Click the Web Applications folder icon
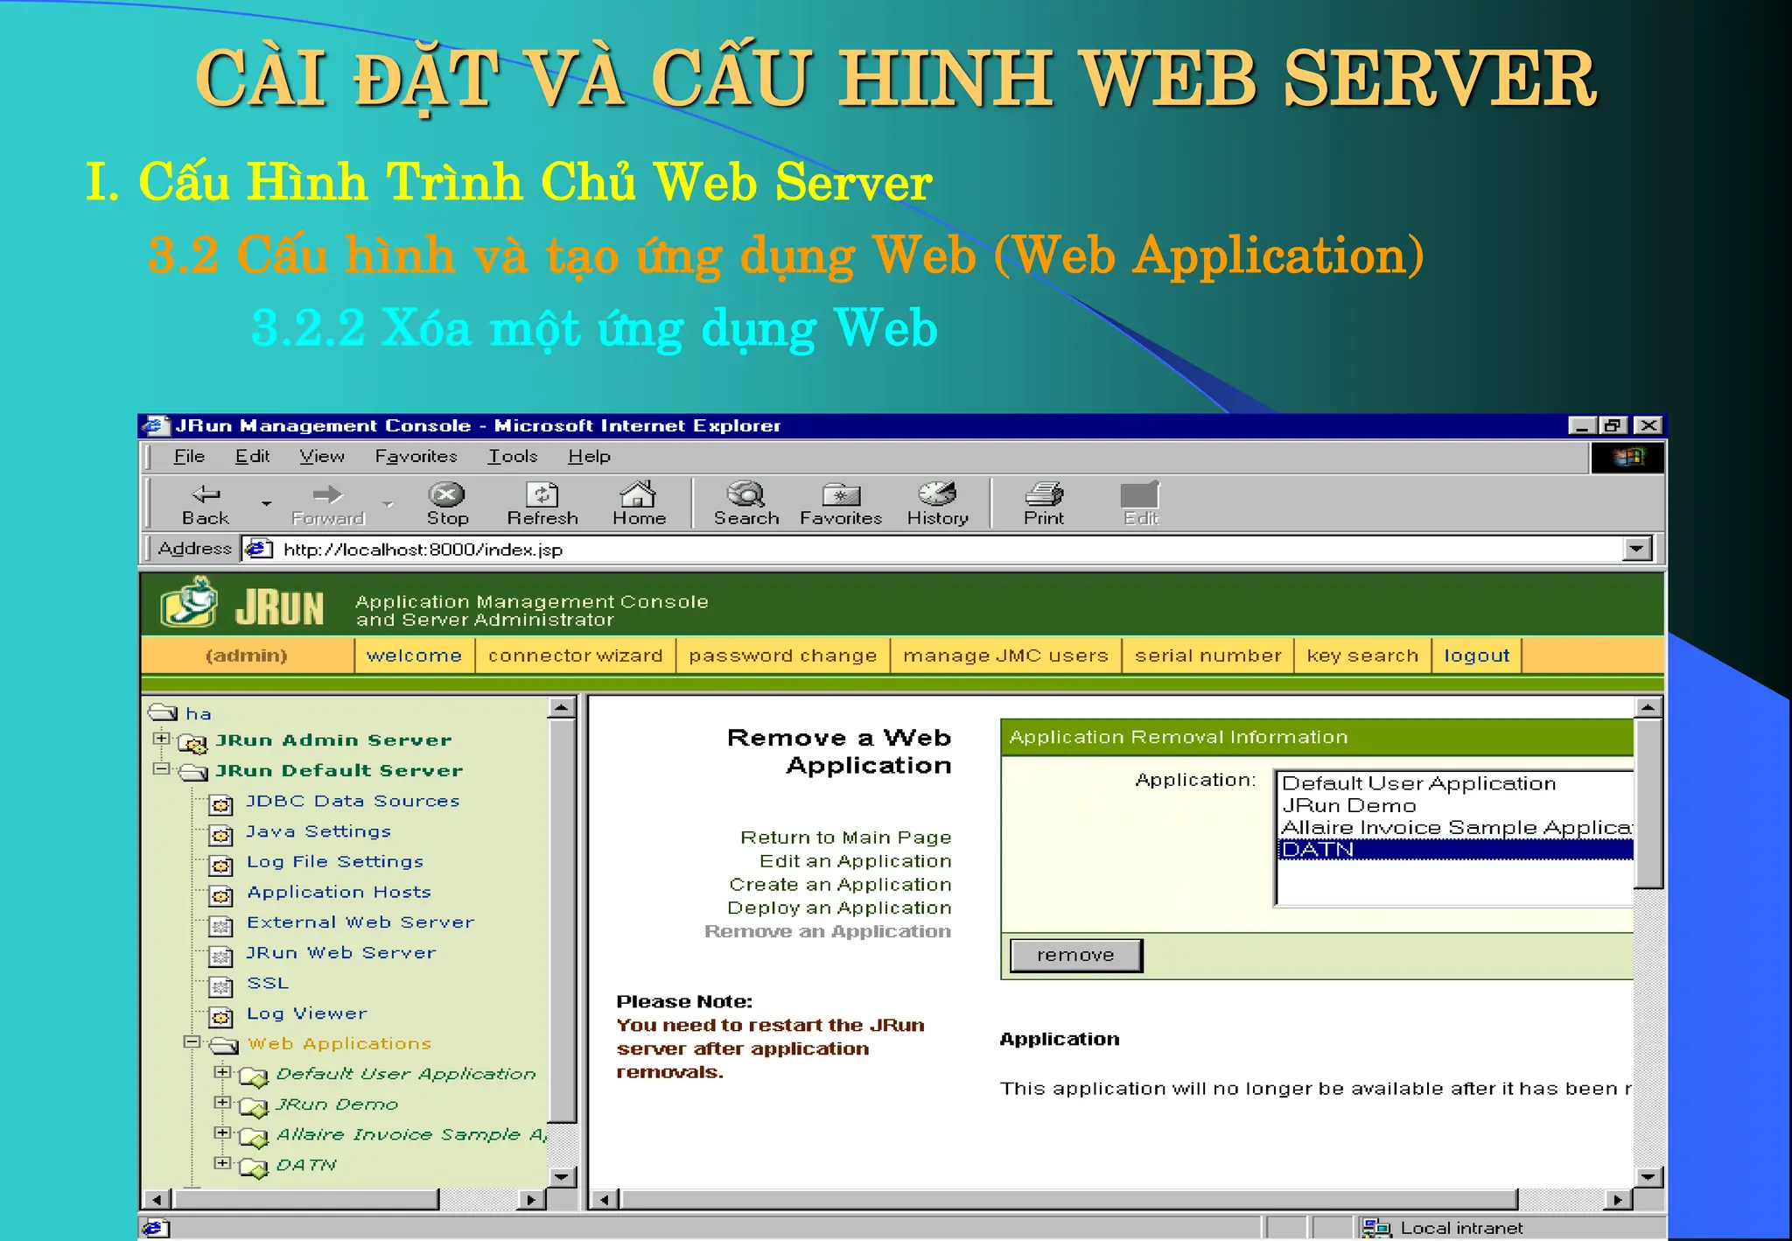Viewport: 1792px width, 1241px height. [x=224, y=1045]
